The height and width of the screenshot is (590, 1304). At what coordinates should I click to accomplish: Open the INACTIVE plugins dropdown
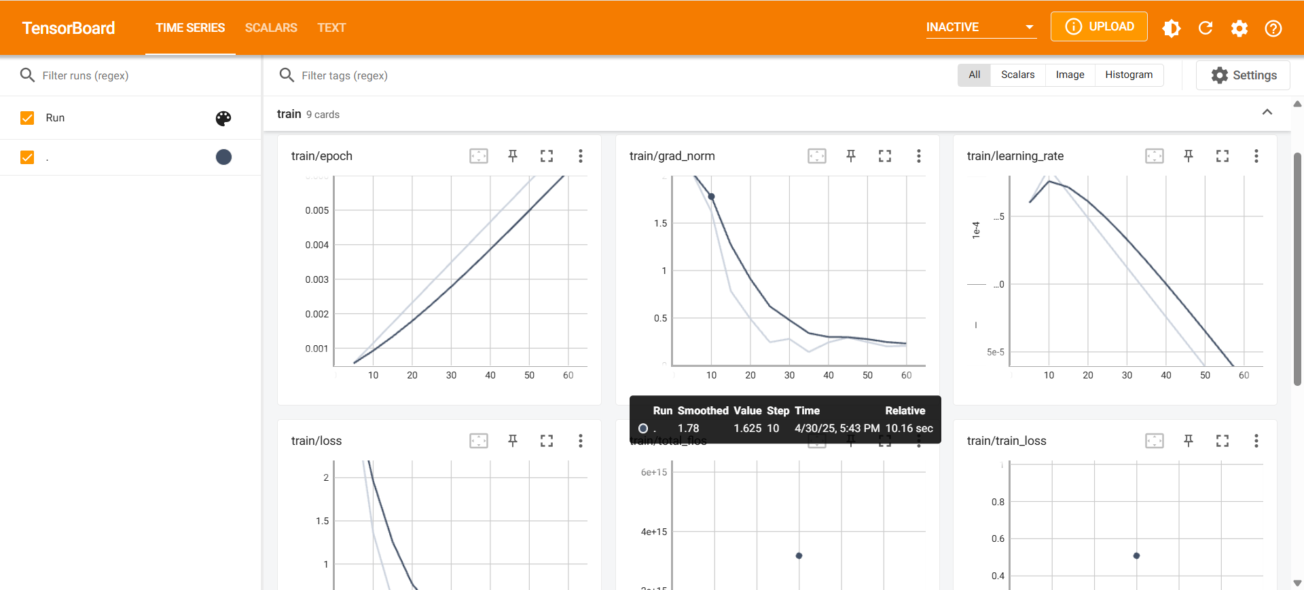pyautogui.click(x=981, y=27)
